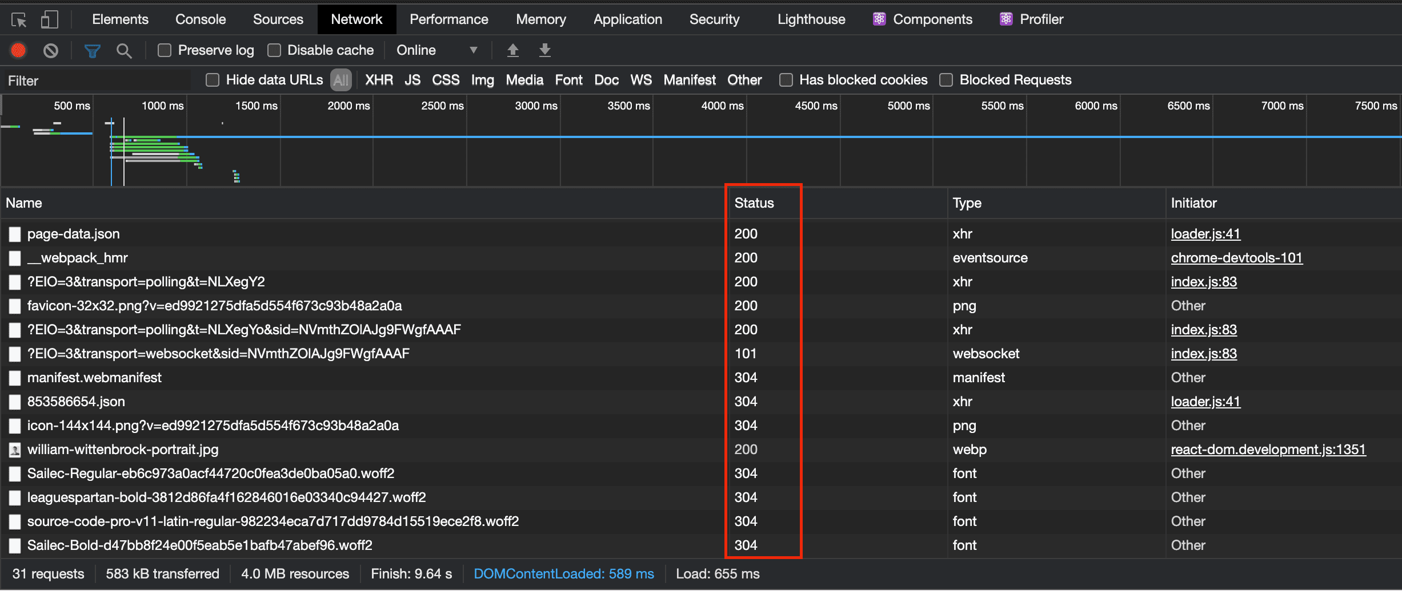
Task: Click the React Components tab icon
Action: [879, 19]
